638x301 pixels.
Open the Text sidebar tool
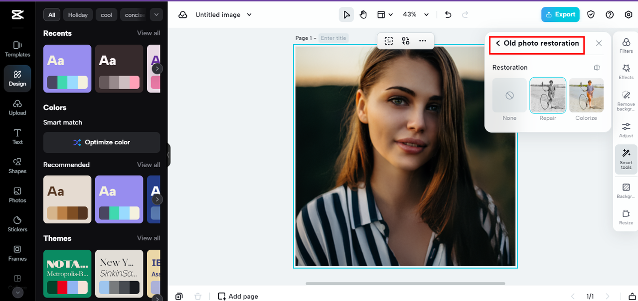point(17,136)
